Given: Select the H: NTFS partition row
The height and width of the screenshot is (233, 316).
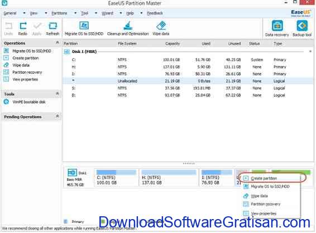Looking at the screenshot, I should [188, 67].
